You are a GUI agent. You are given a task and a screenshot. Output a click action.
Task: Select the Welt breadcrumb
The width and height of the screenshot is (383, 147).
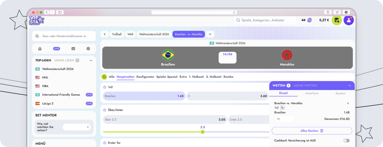130,35
